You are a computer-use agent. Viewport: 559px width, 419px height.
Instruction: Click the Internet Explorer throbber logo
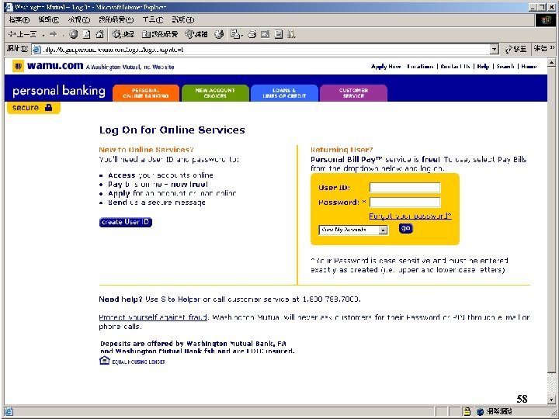click(x=546, y=20)
